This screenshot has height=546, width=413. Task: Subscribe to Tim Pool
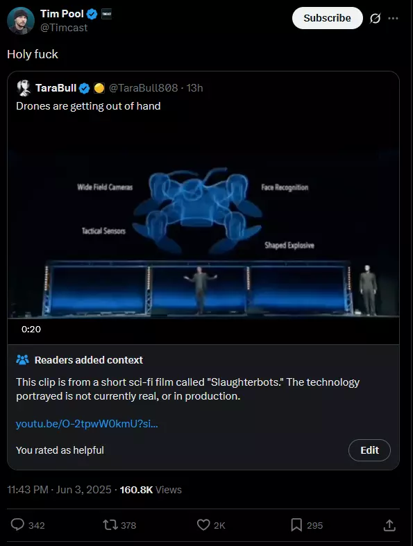click(x=327, y=18)
